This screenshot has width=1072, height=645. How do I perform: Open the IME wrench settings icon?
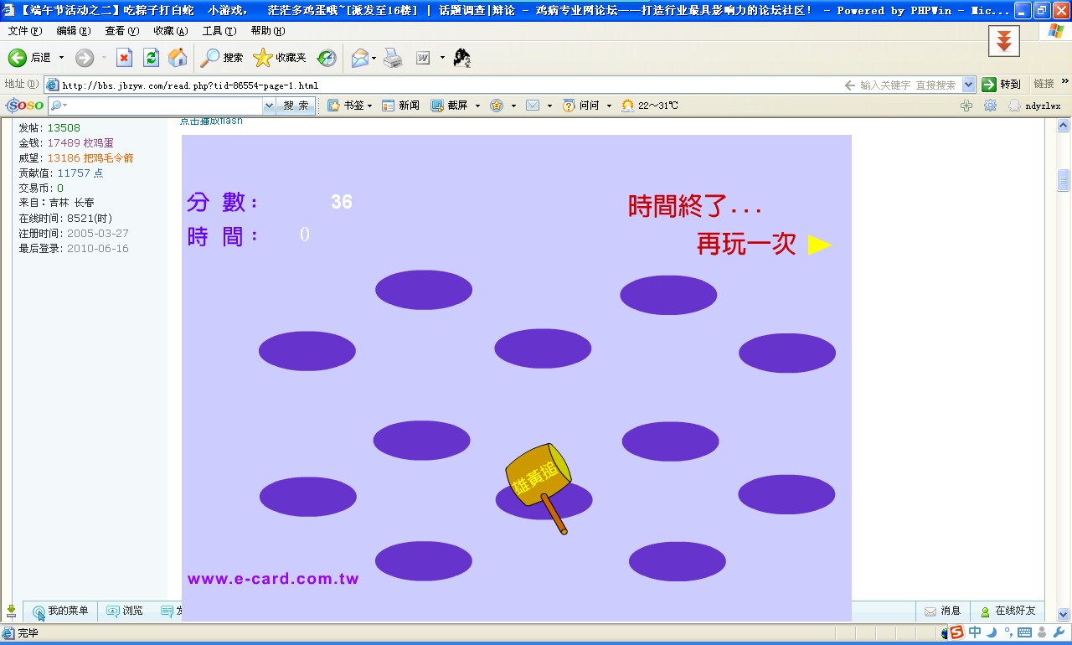coord(1058,632)
